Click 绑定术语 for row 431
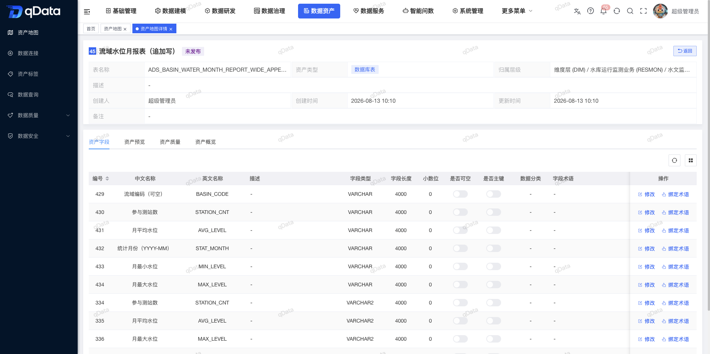 tap(675, 231)
